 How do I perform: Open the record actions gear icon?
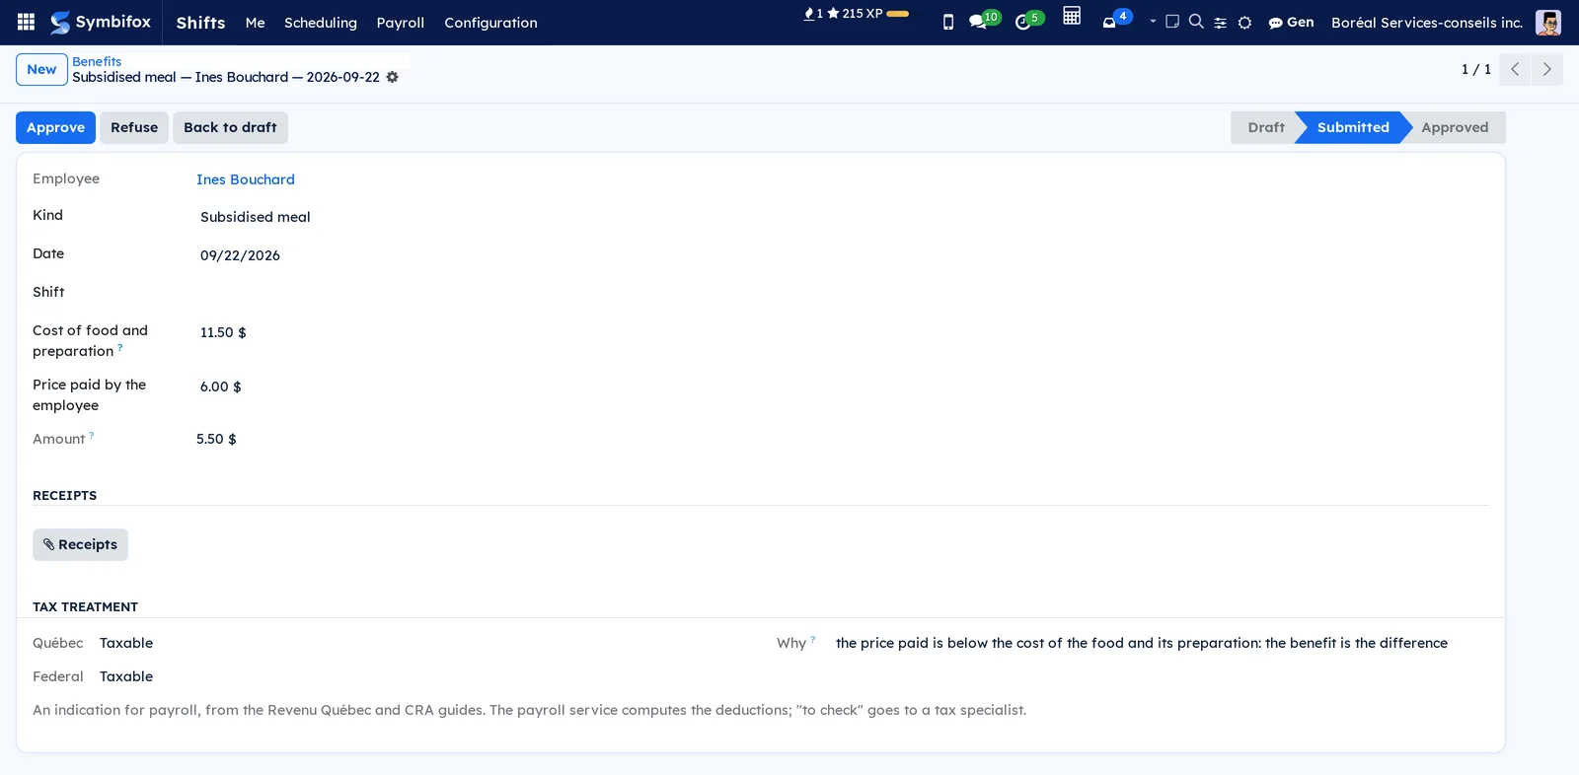click(392, 77)
